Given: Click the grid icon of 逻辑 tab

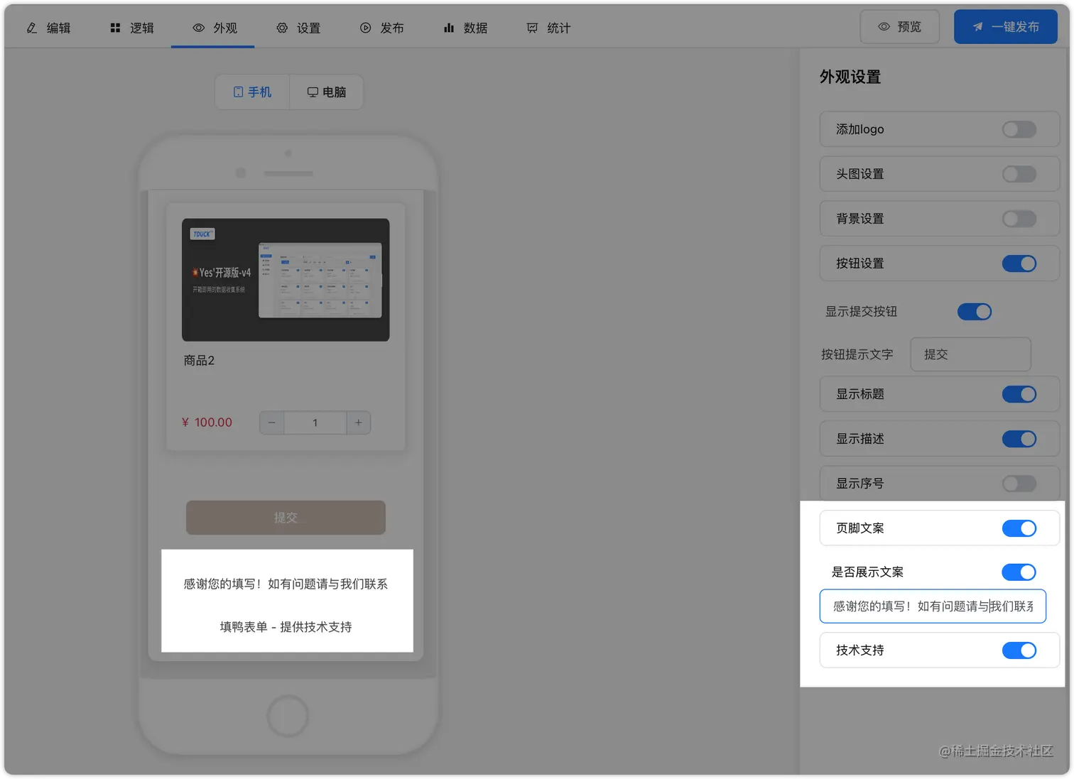Looking at the screenshot, I should pos(115,28).
